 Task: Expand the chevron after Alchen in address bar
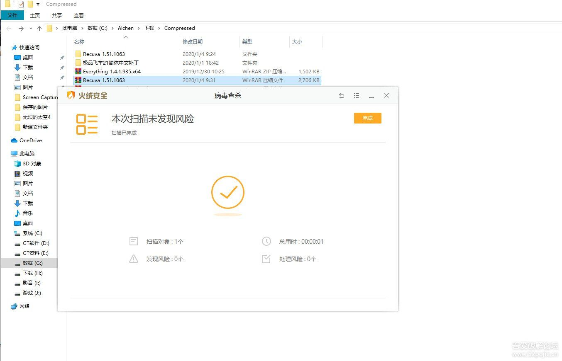click(139, 28)
